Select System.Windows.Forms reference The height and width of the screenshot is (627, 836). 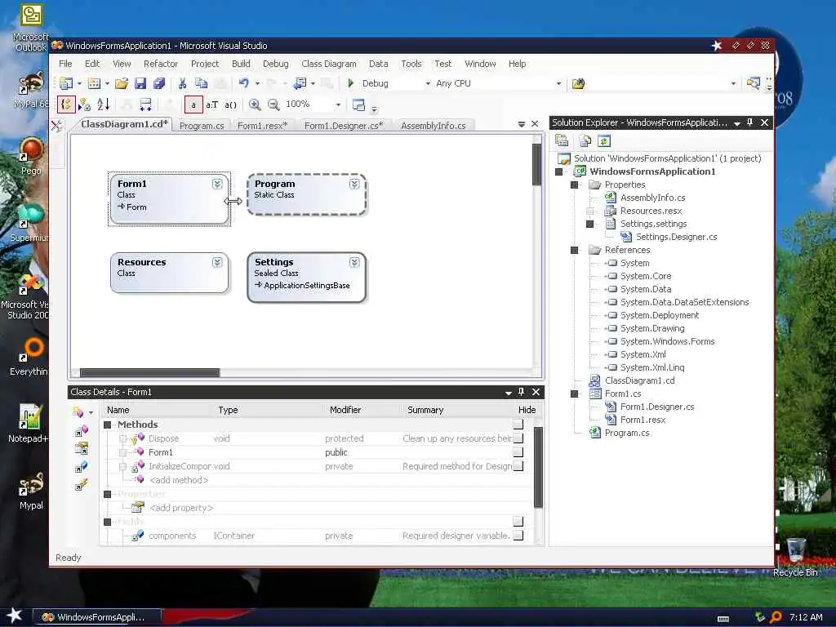click(667, 341)
